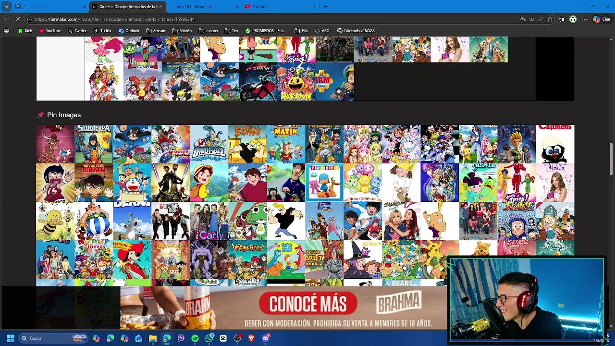The image size is (615, 346).
Task: Switch to the X (Twitter) browser tab
Action: pos(50,6)
